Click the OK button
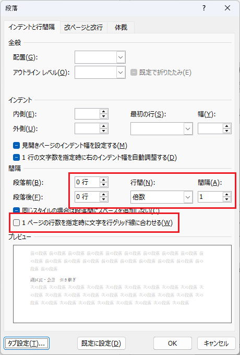240x355 pixels. click(172, 343)
